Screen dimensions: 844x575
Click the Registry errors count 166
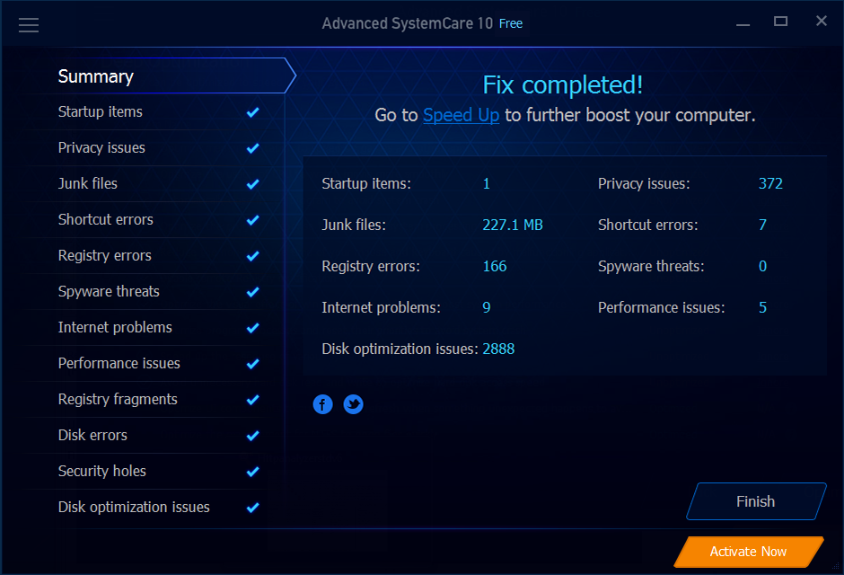(x=495, y=267)
